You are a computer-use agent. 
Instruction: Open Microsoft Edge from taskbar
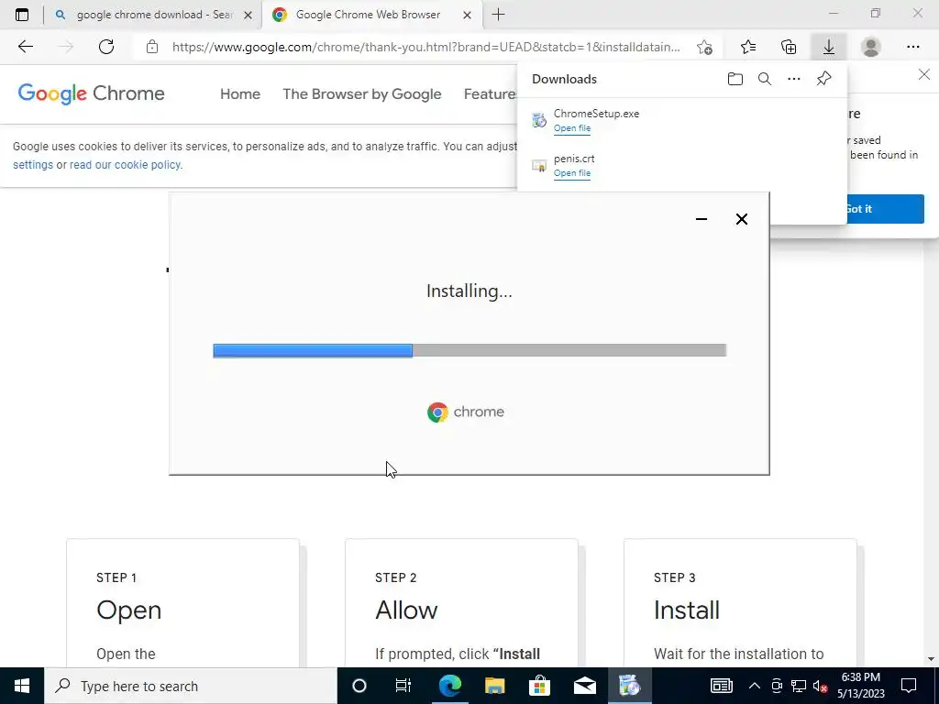[450, 686]
